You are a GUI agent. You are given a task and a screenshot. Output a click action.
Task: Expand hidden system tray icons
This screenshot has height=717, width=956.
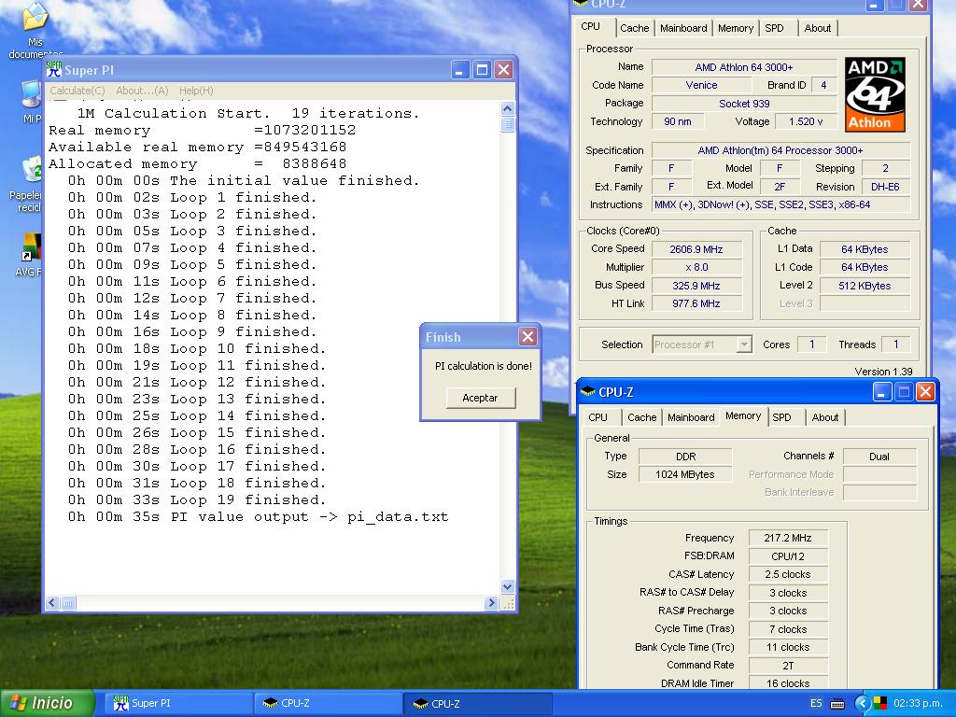coord(863,703)
